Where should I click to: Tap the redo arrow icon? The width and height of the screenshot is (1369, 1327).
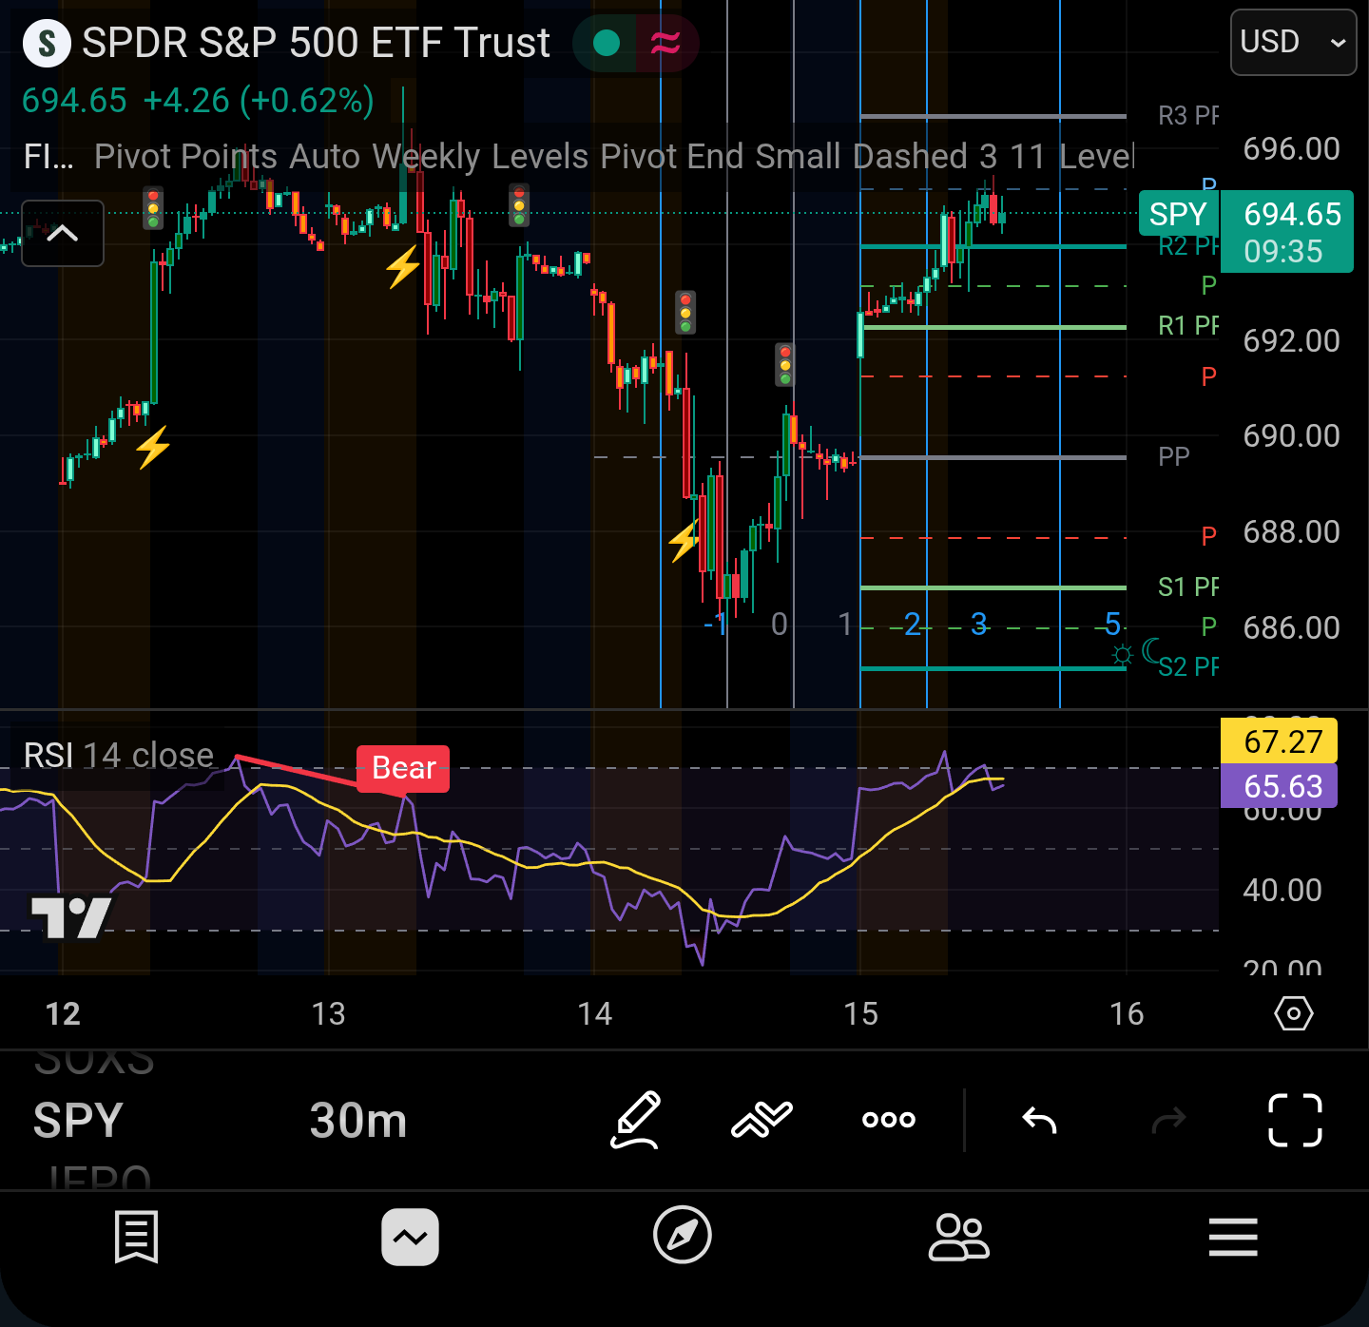pos(1168,1121)
